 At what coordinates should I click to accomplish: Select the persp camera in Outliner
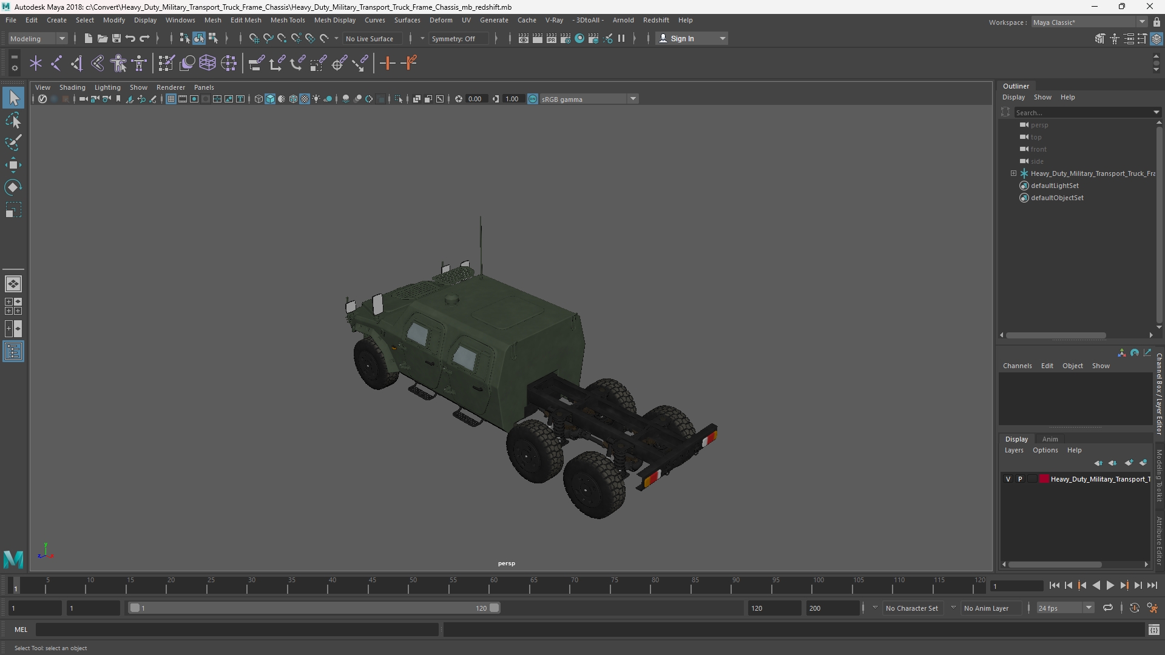click(1039, 125)
